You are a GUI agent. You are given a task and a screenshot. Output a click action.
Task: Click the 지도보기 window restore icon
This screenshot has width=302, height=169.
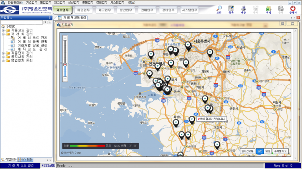point(283,24)
